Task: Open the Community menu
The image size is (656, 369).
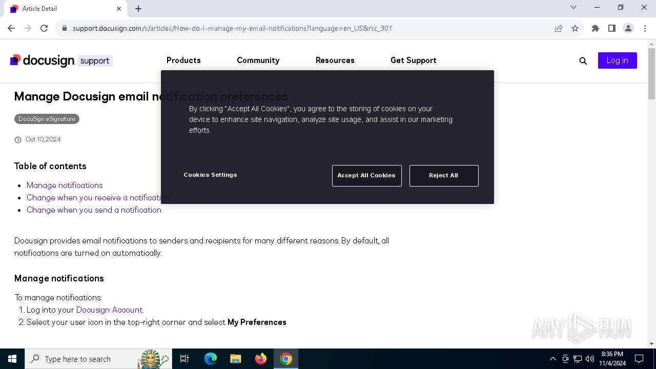Action: point(258,60)
